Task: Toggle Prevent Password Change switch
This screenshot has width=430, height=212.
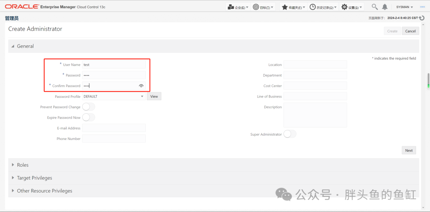Action: tap(88, 107)
